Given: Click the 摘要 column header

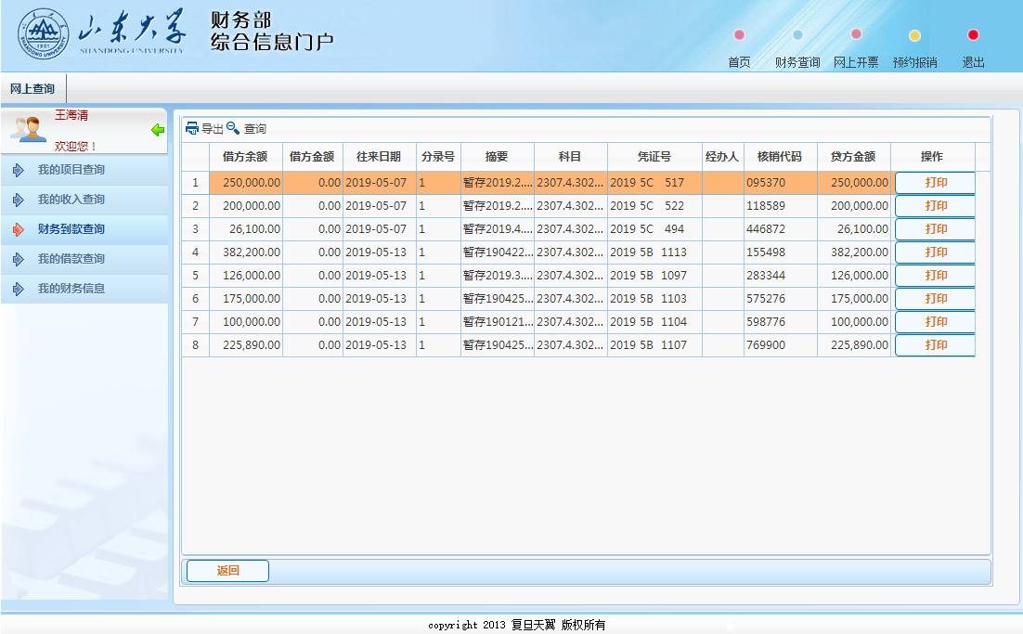Looking at the screenshot, I should (497, 157).
